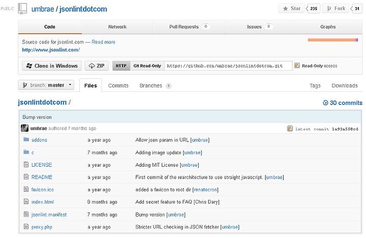Open the Pull Requests tab

click(x=189, y=27)
